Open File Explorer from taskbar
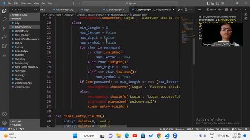 pos(118,136)
